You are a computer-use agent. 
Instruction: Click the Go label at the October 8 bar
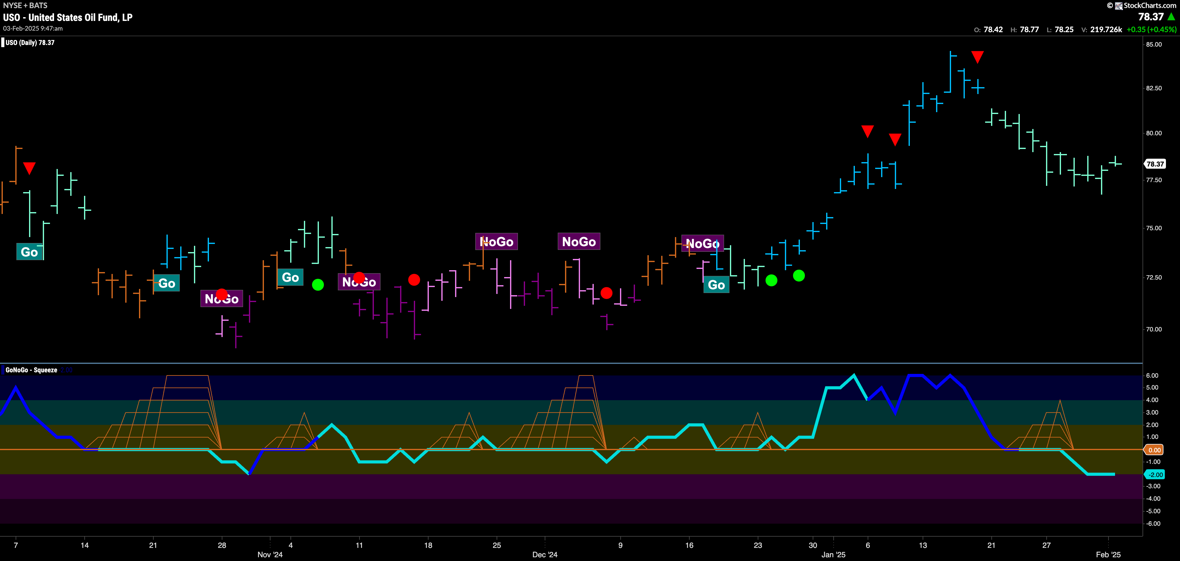point(29,252)
